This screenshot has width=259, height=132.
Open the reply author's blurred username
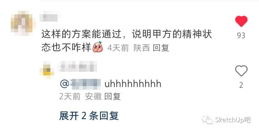click(78, 66)
